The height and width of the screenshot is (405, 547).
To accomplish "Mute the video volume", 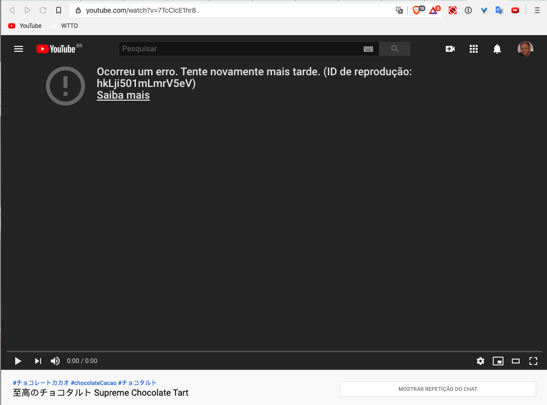I will tap(55, 361).
